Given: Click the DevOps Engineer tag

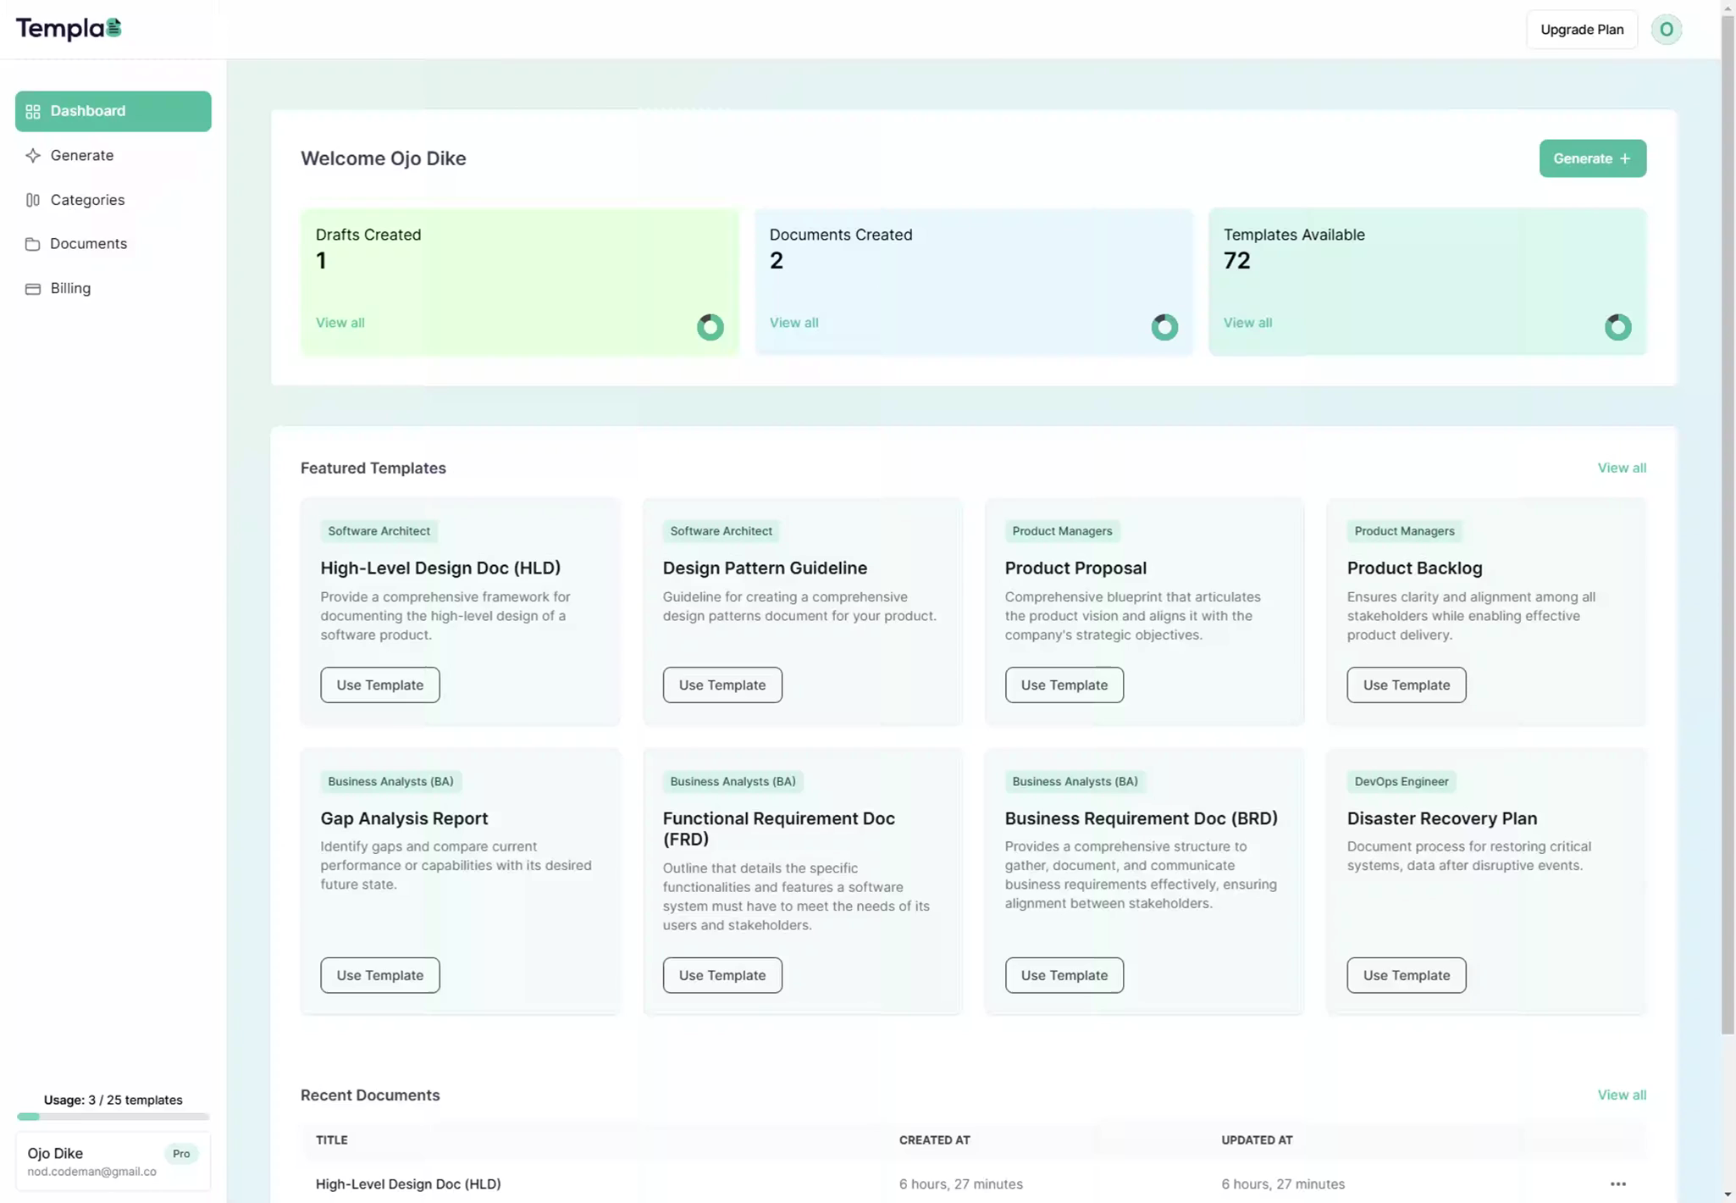Looking at the screenshot, I should 1401,781.
